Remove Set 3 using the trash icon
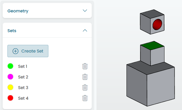This screenshot has height=110, width=182. click(x=85, y=88)
